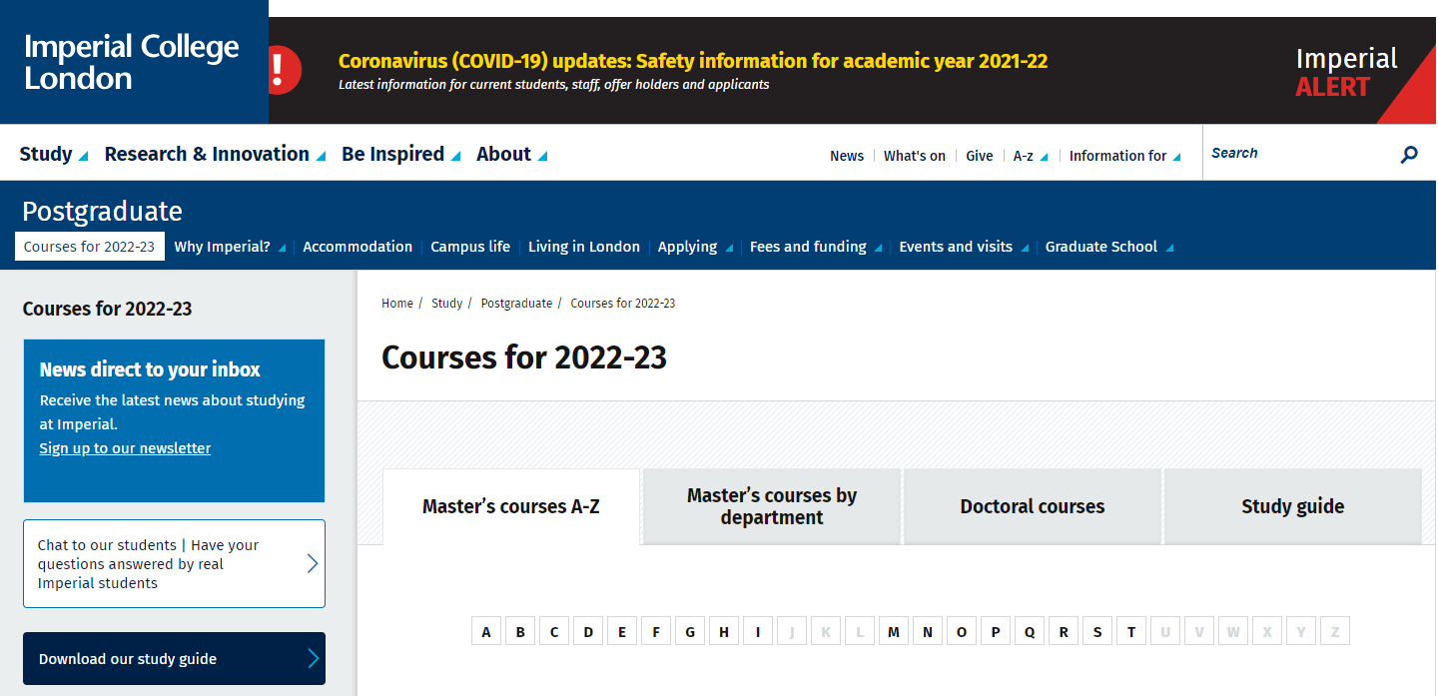The image size is (1438, 696).
Task: Jump to courses starting with Q
Action: point(1030,631)
